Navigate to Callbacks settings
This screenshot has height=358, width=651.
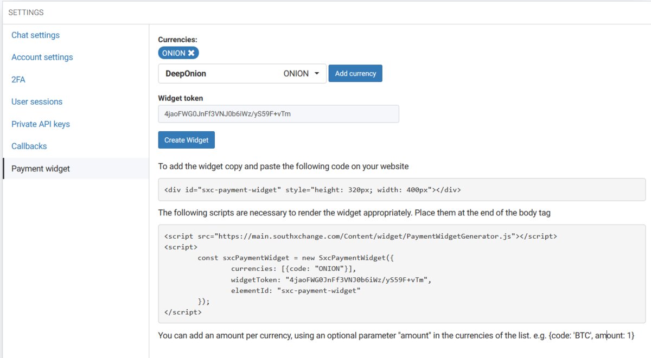coord(29,146)
